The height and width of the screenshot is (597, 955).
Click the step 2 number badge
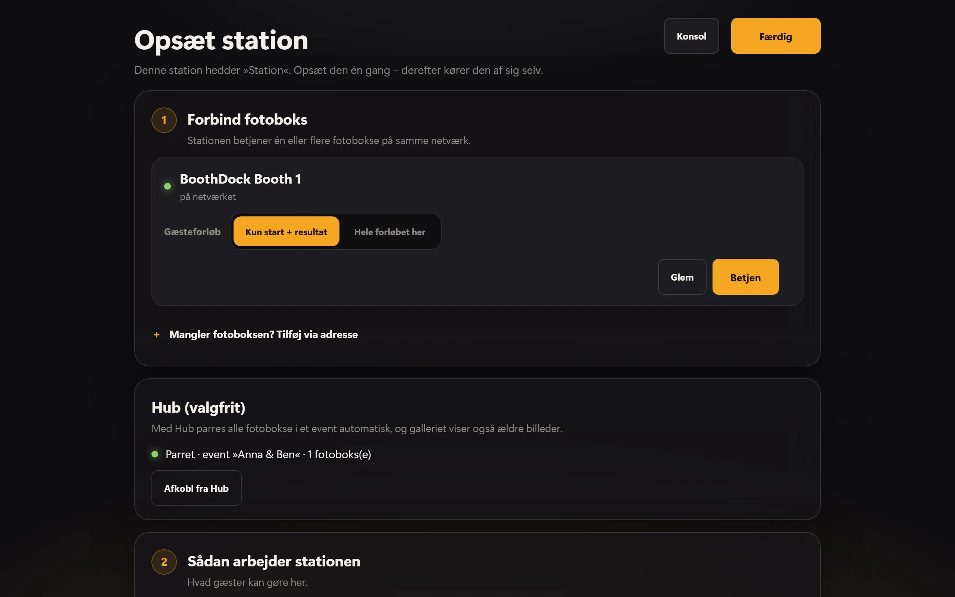(164, 562)
